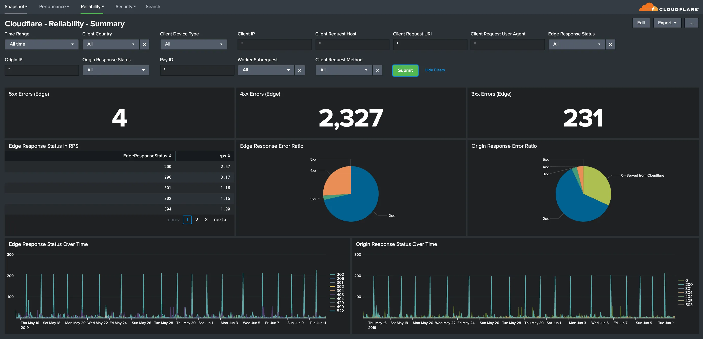The width and height of the screenshot is (703, 339).
Task: Clear the Edge Response Status filter
Action: (611, 44)
